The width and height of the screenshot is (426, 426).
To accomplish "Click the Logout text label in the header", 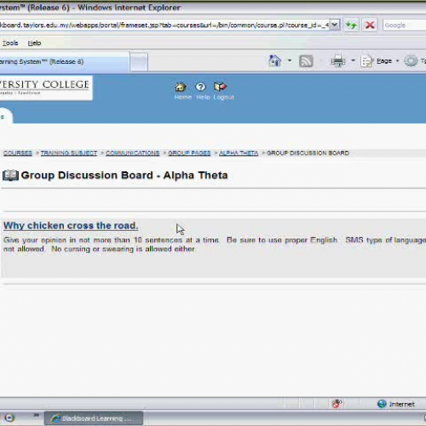I will [x=223, y=97].
